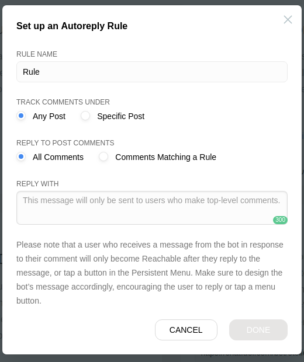
Task: Click the TRACK COMMENTS UNDER section label
Action: pos(63,102)
